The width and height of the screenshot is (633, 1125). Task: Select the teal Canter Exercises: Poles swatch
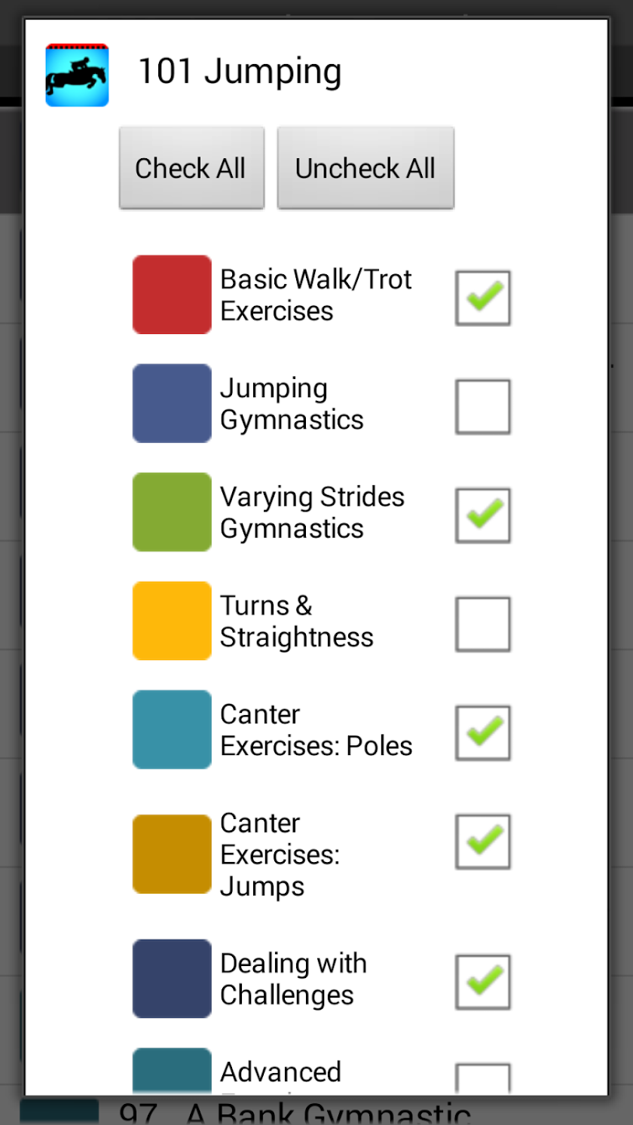tap(172, 729)
